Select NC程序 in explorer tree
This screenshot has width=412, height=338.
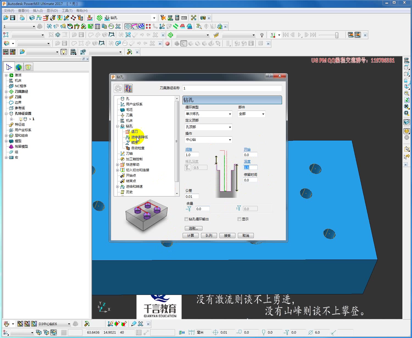click(21, 86)
